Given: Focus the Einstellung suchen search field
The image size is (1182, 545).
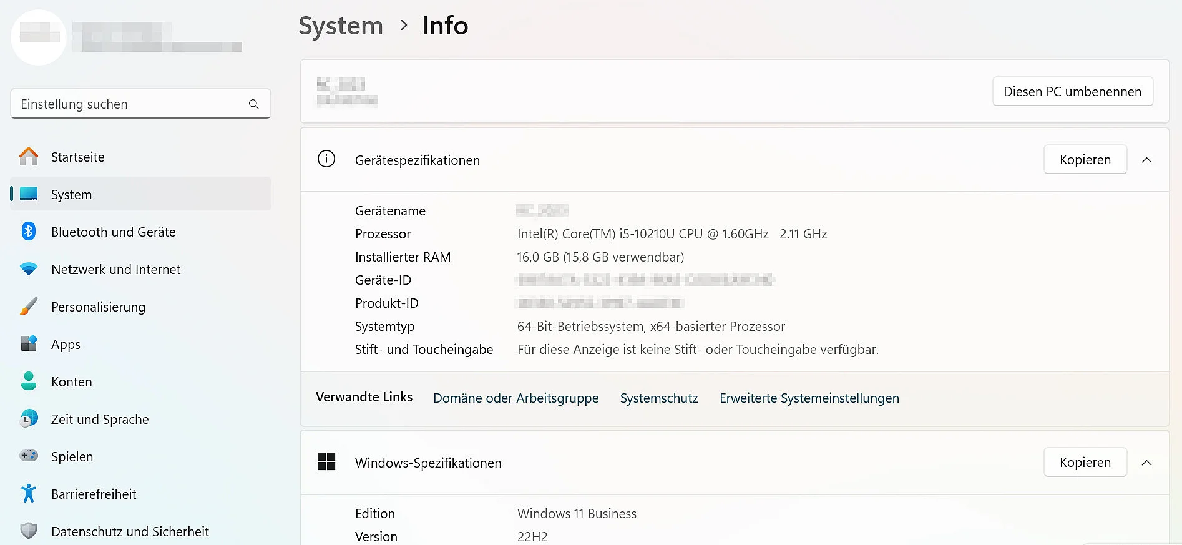Looking at the screenshot, I should pyautogui.click(x=141, y=104).
